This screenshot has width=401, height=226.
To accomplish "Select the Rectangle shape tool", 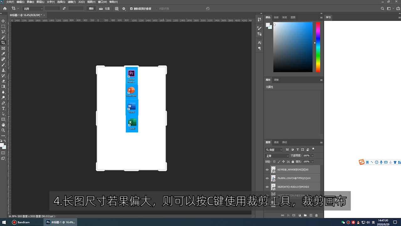I will pyautogui.click(x=3, y=119).
